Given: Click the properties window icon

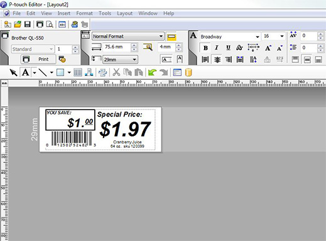Looking at the screenshot, I should 177,72.
